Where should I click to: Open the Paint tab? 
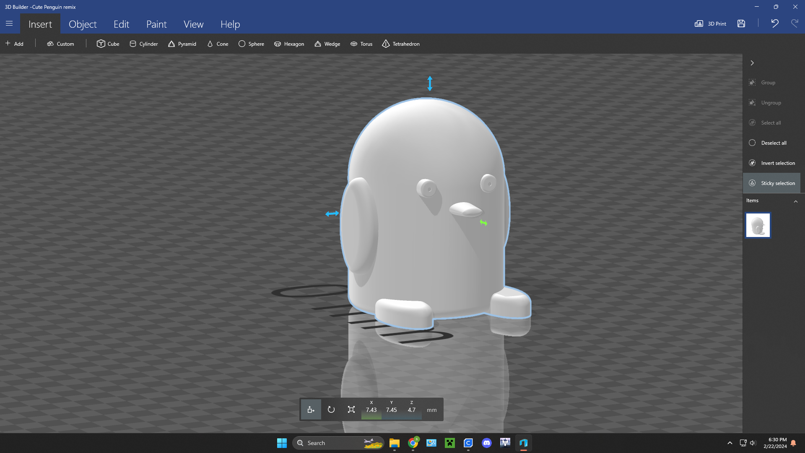(156, 24)
